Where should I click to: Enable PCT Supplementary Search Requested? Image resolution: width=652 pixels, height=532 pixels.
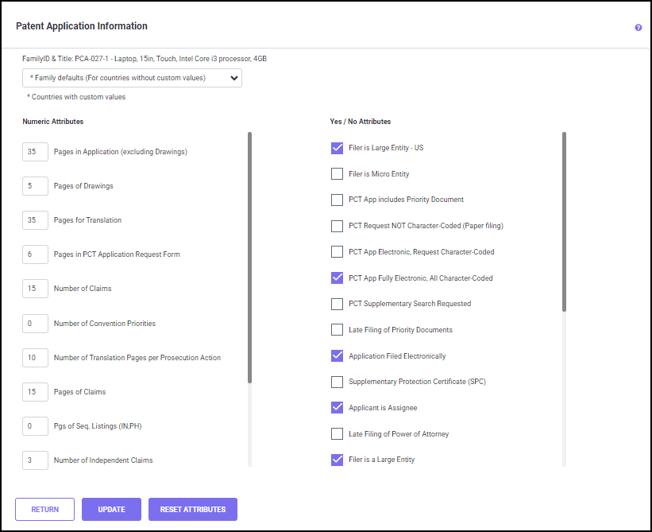tap(337, 304)
